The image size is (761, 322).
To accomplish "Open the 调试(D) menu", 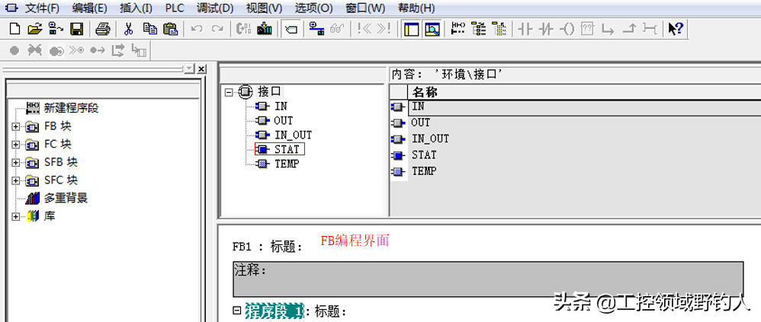I will [215, 8].
